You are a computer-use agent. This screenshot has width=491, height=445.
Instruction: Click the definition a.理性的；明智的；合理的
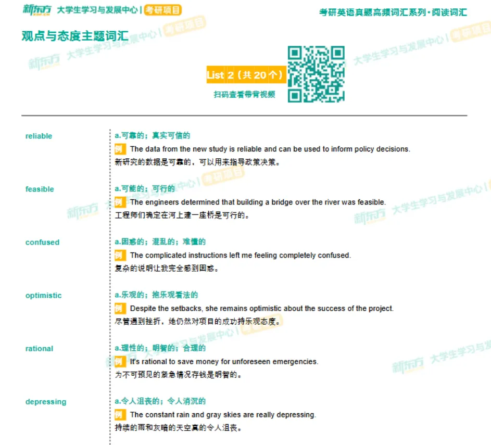click(x=160, y=348)
